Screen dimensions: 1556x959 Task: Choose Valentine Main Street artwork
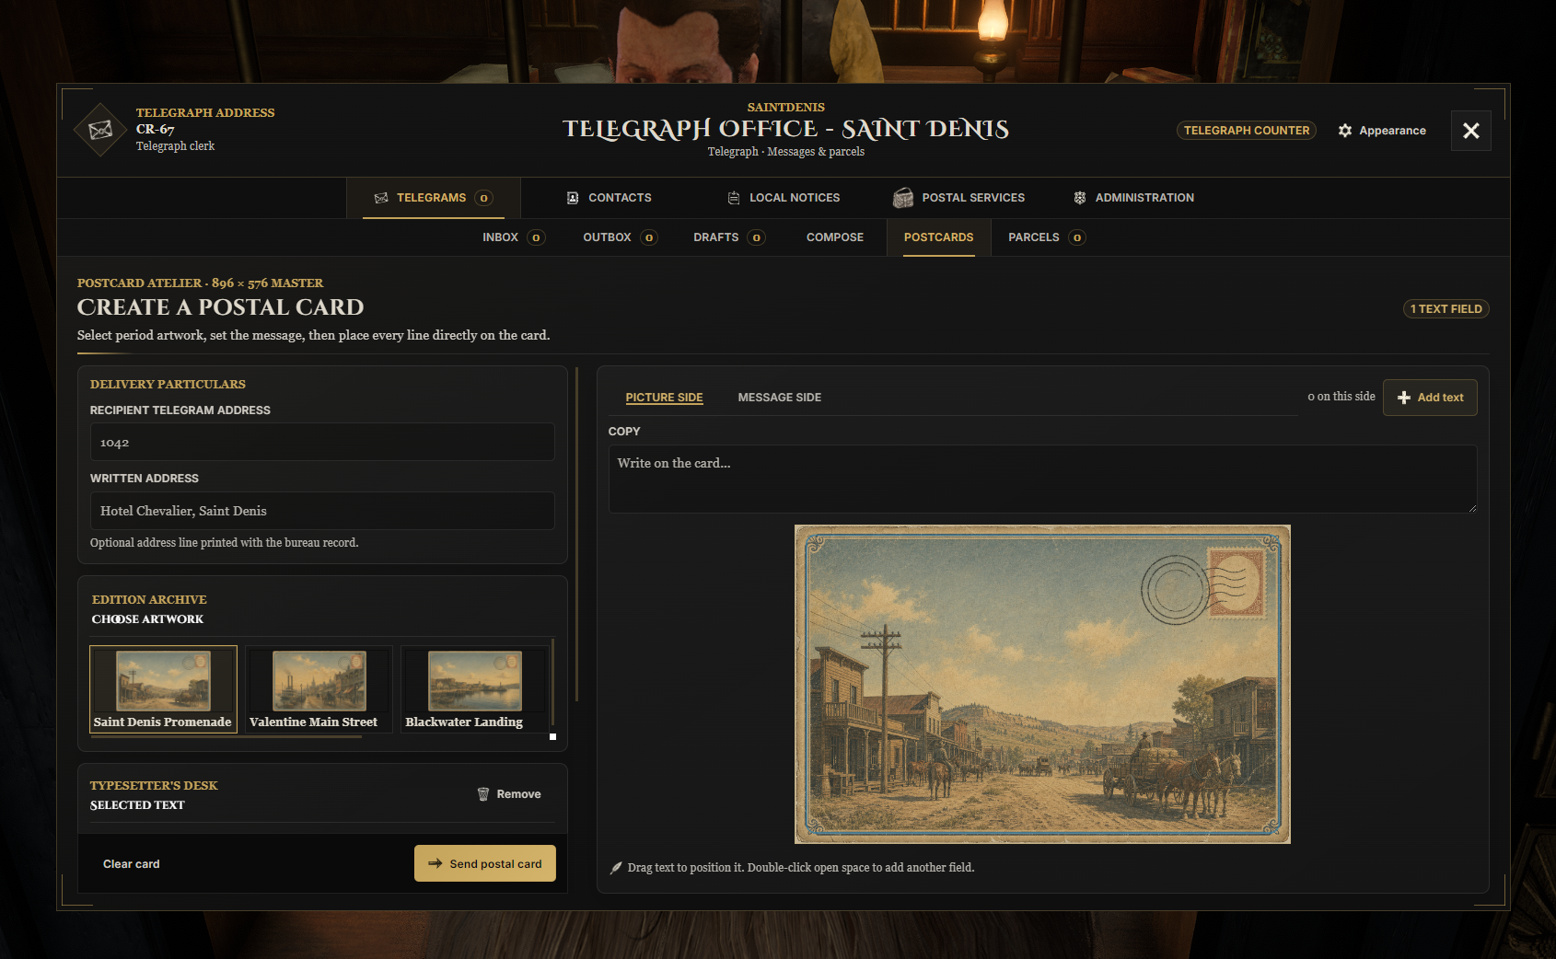(x=319, y=689)
